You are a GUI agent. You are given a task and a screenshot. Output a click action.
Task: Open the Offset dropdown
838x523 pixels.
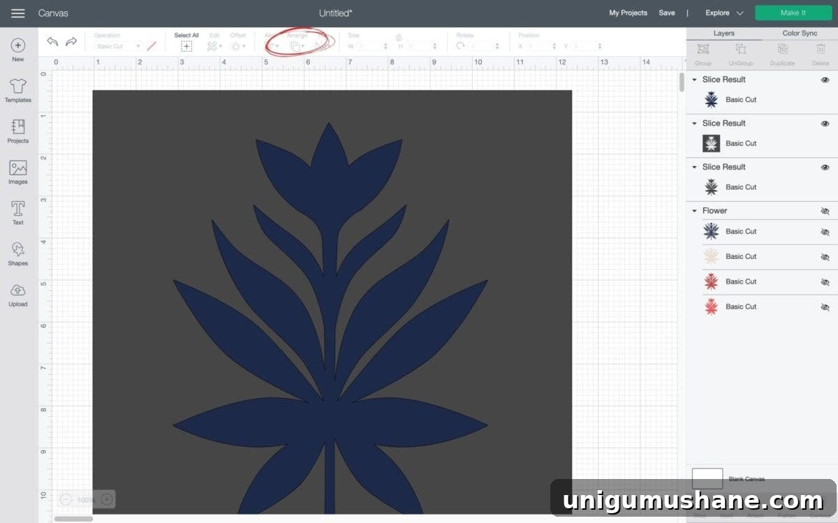(237, 46)
